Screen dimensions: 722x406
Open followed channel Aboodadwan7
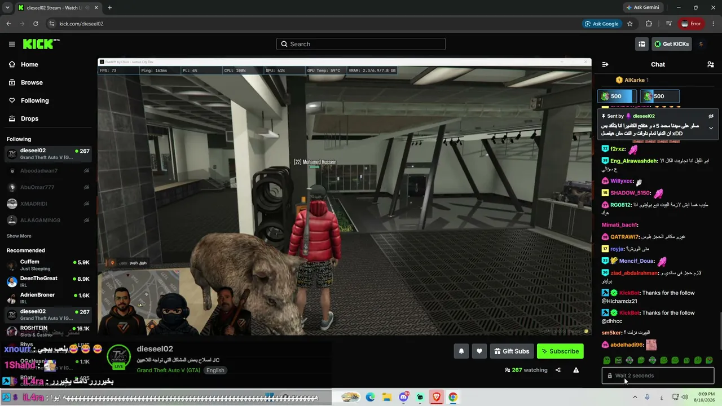coord(48,171)
